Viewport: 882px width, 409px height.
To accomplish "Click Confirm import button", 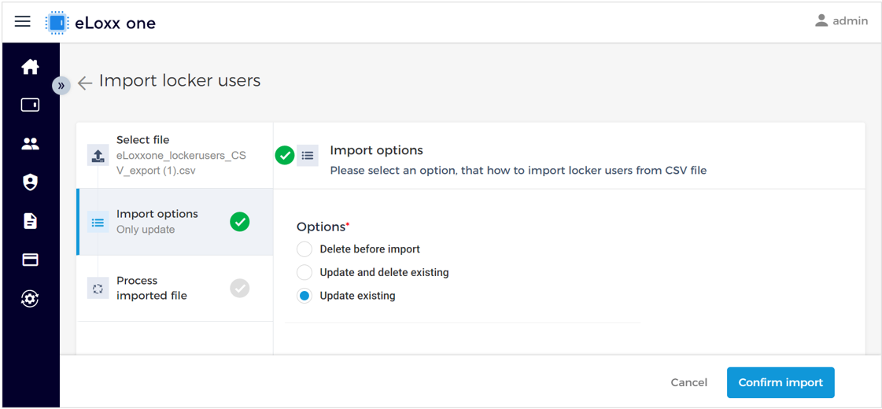I will pos(781,382).
